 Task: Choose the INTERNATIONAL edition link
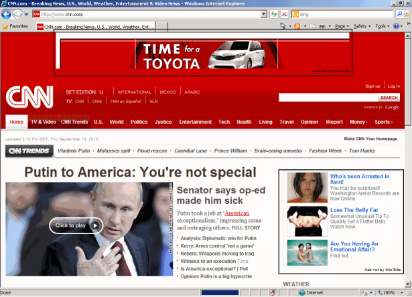click(134, 92)
